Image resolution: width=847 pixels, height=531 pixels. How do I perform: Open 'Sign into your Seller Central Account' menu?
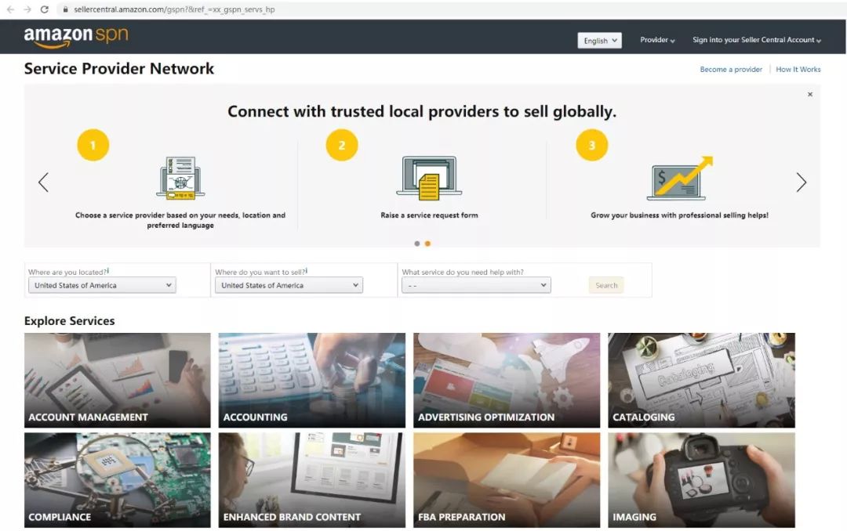757,40
